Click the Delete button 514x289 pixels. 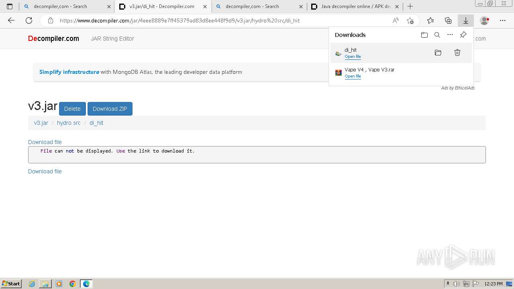pyautogui.click(x=72, y=109)
